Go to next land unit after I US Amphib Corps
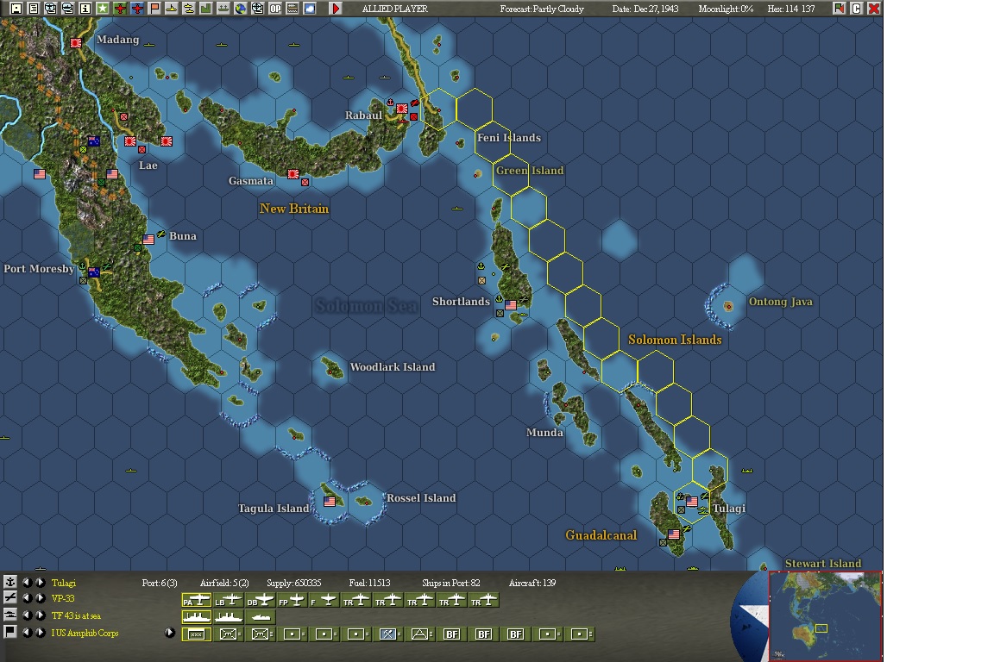 coord(40,632)
